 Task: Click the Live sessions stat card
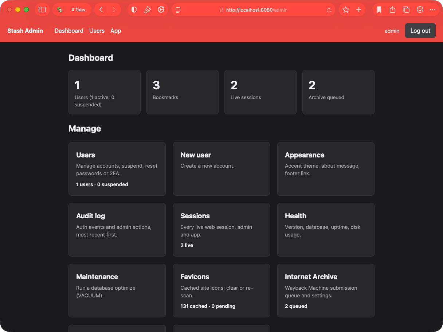tap(260, 92)
